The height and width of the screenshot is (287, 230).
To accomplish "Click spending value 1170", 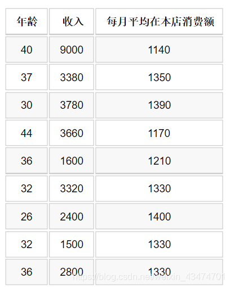I will (x=159, y=133).
